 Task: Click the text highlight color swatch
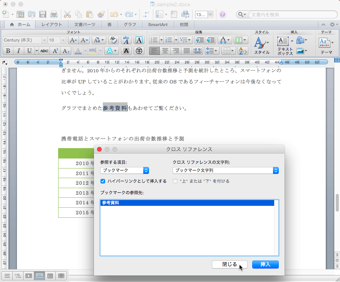[x=92, y=51]
